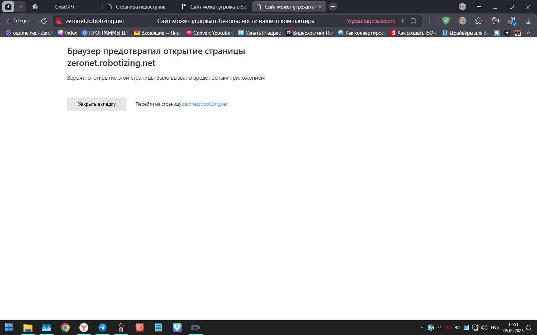Image resolution: width=537 pixels, height=335 pixels.
Task: Open the three-dot address bar menu
Action: pos(430,21)
